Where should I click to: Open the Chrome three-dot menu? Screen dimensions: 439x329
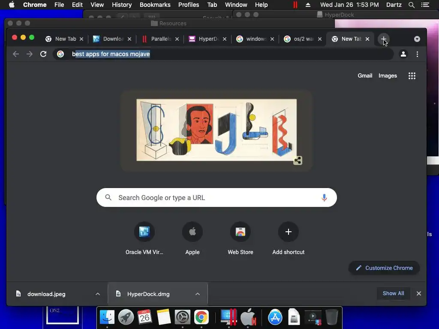pyautogui.click(x=417, y=54)
